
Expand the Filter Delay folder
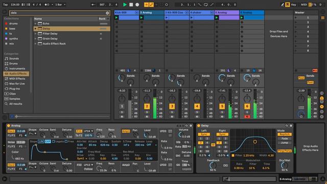(35, 34)
